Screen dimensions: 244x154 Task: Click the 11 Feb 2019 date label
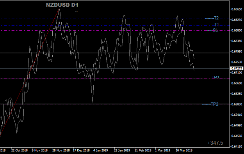click(143, 150)
